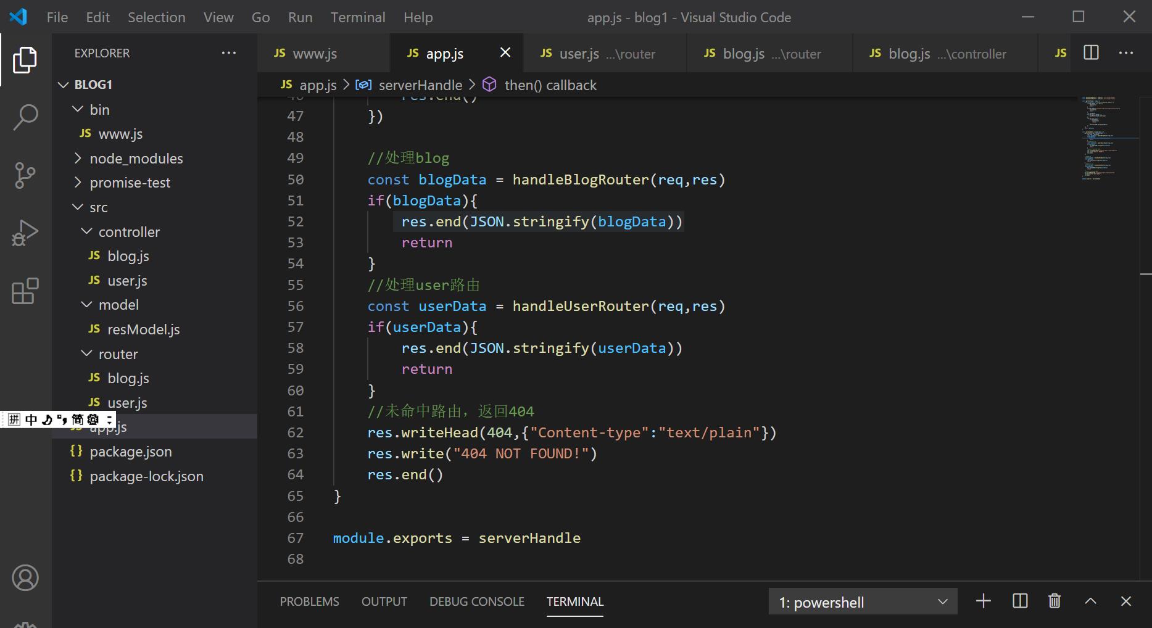The width and height of the screenshot is (1152, 628).
Task: Open the Edit menu
Action: point(97,17)
